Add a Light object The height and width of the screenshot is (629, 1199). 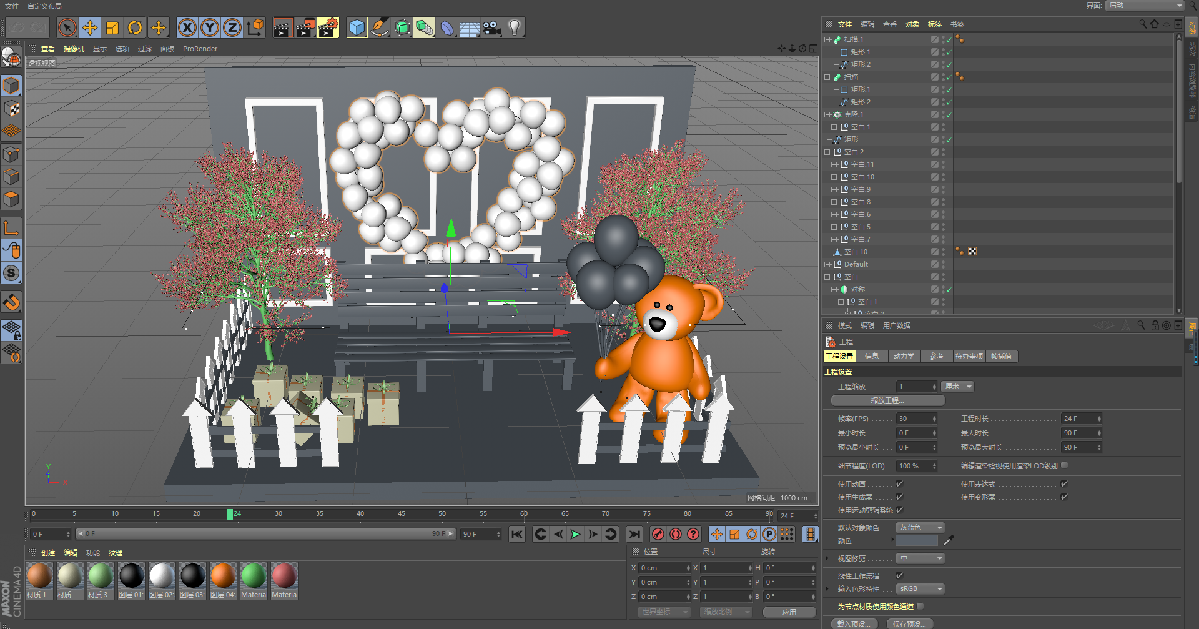(x=515, y=27)
